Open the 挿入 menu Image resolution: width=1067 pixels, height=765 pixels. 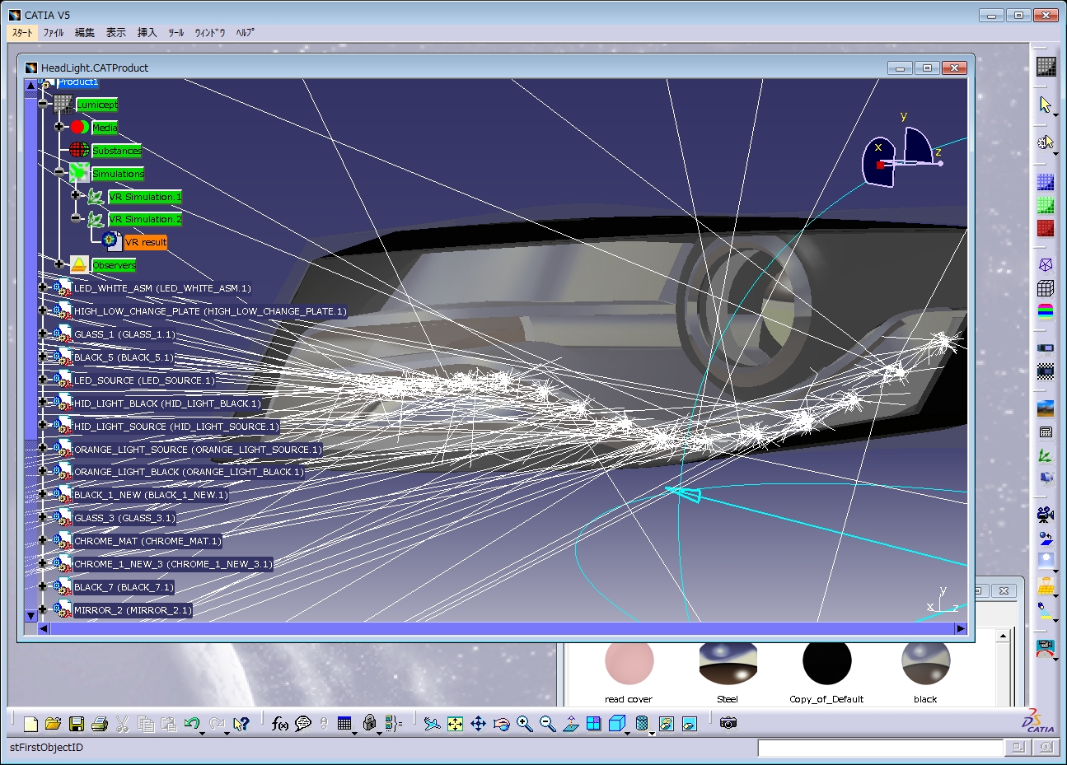point(147,33)
